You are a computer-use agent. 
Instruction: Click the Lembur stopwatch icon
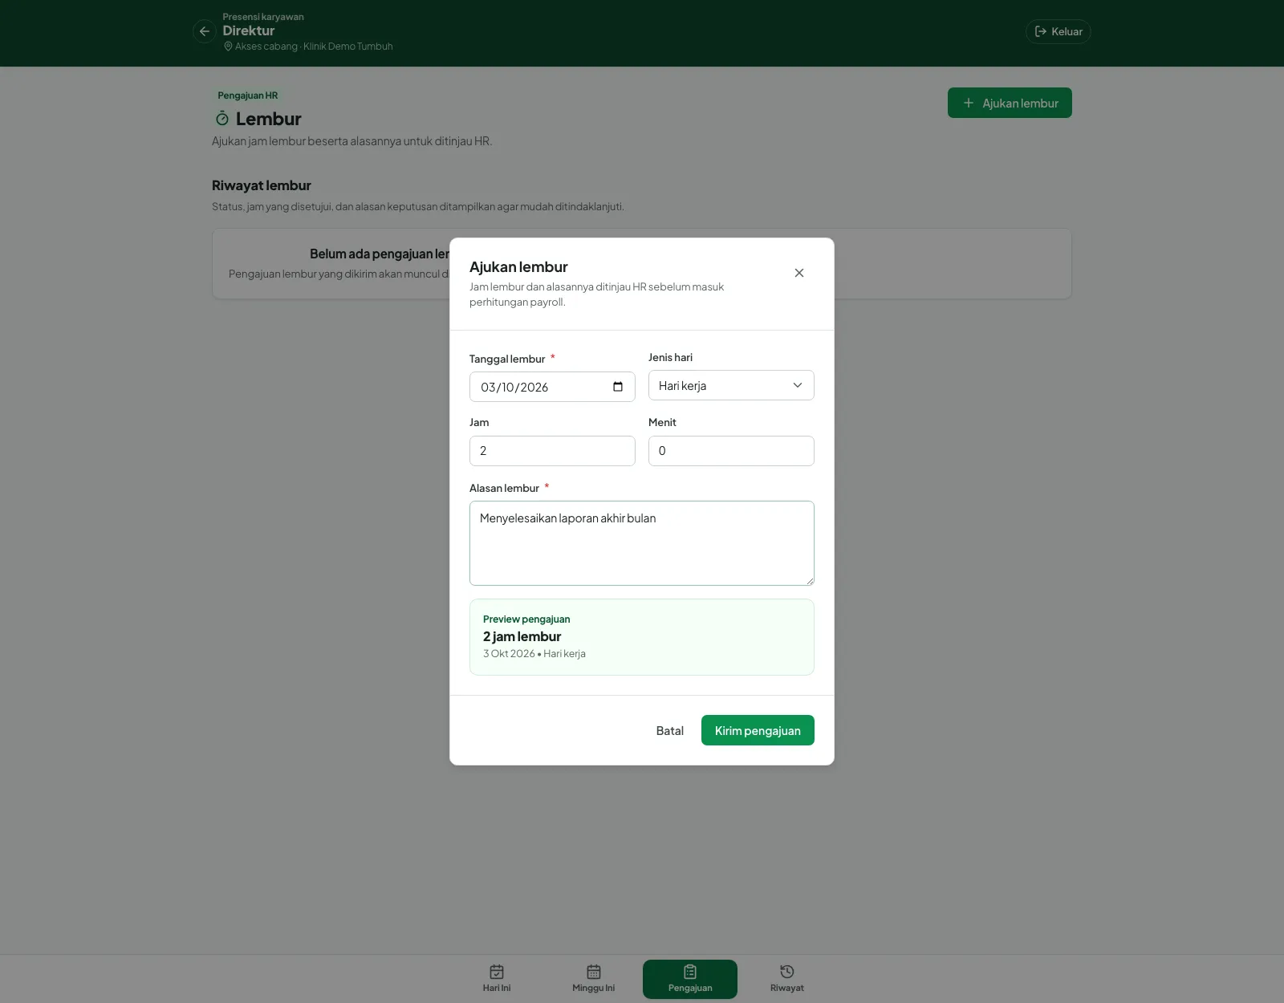coord(222,119)
